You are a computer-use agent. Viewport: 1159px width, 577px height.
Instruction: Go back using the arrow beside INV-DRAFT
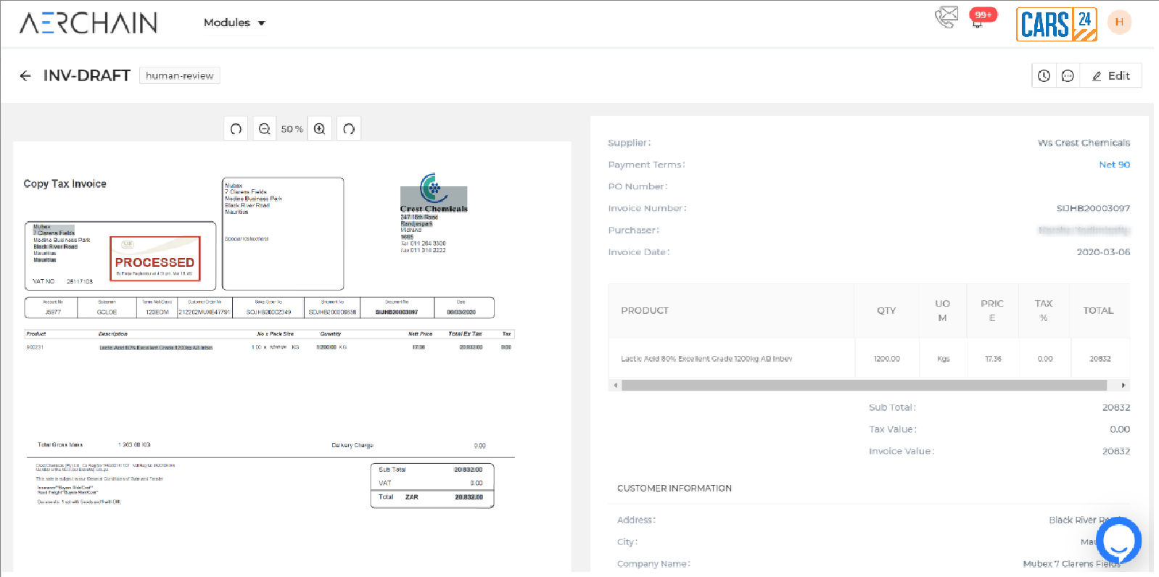coord(25,75)
